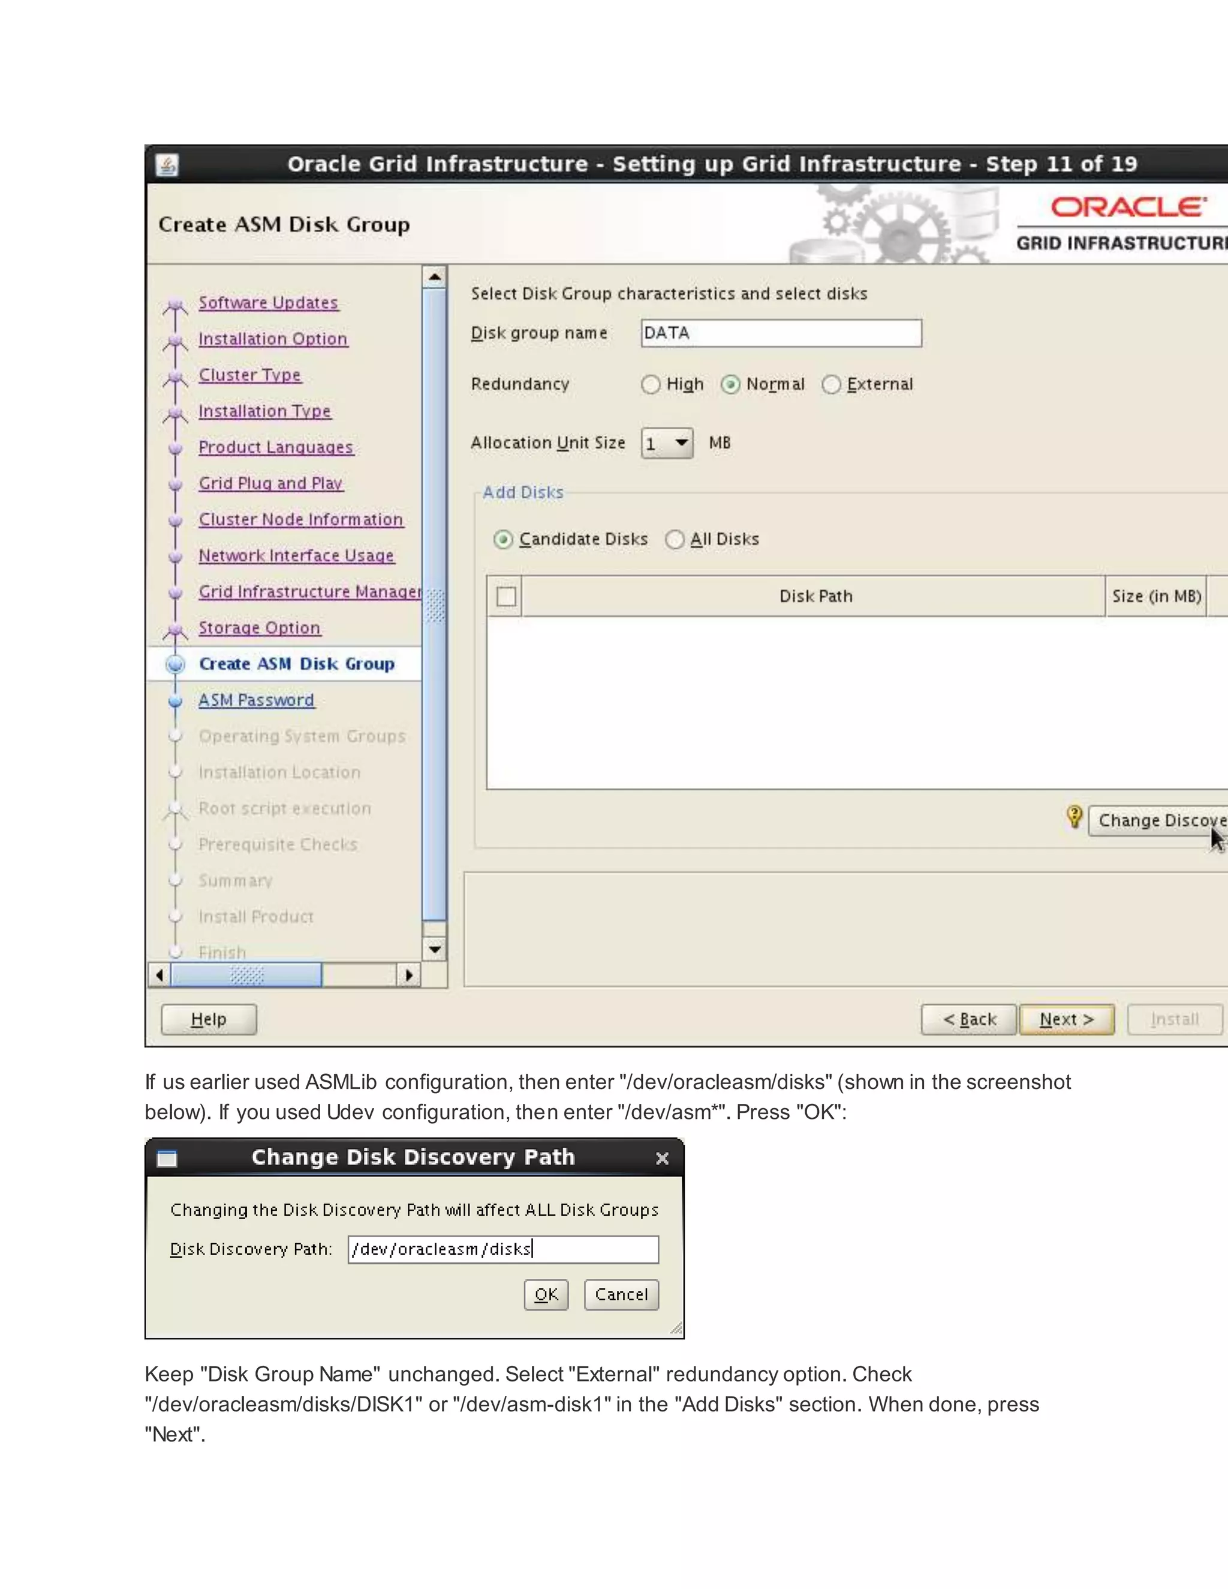1228x1589 pixels.
Task: Go to the Installation Type step
Action: point(265,411)
